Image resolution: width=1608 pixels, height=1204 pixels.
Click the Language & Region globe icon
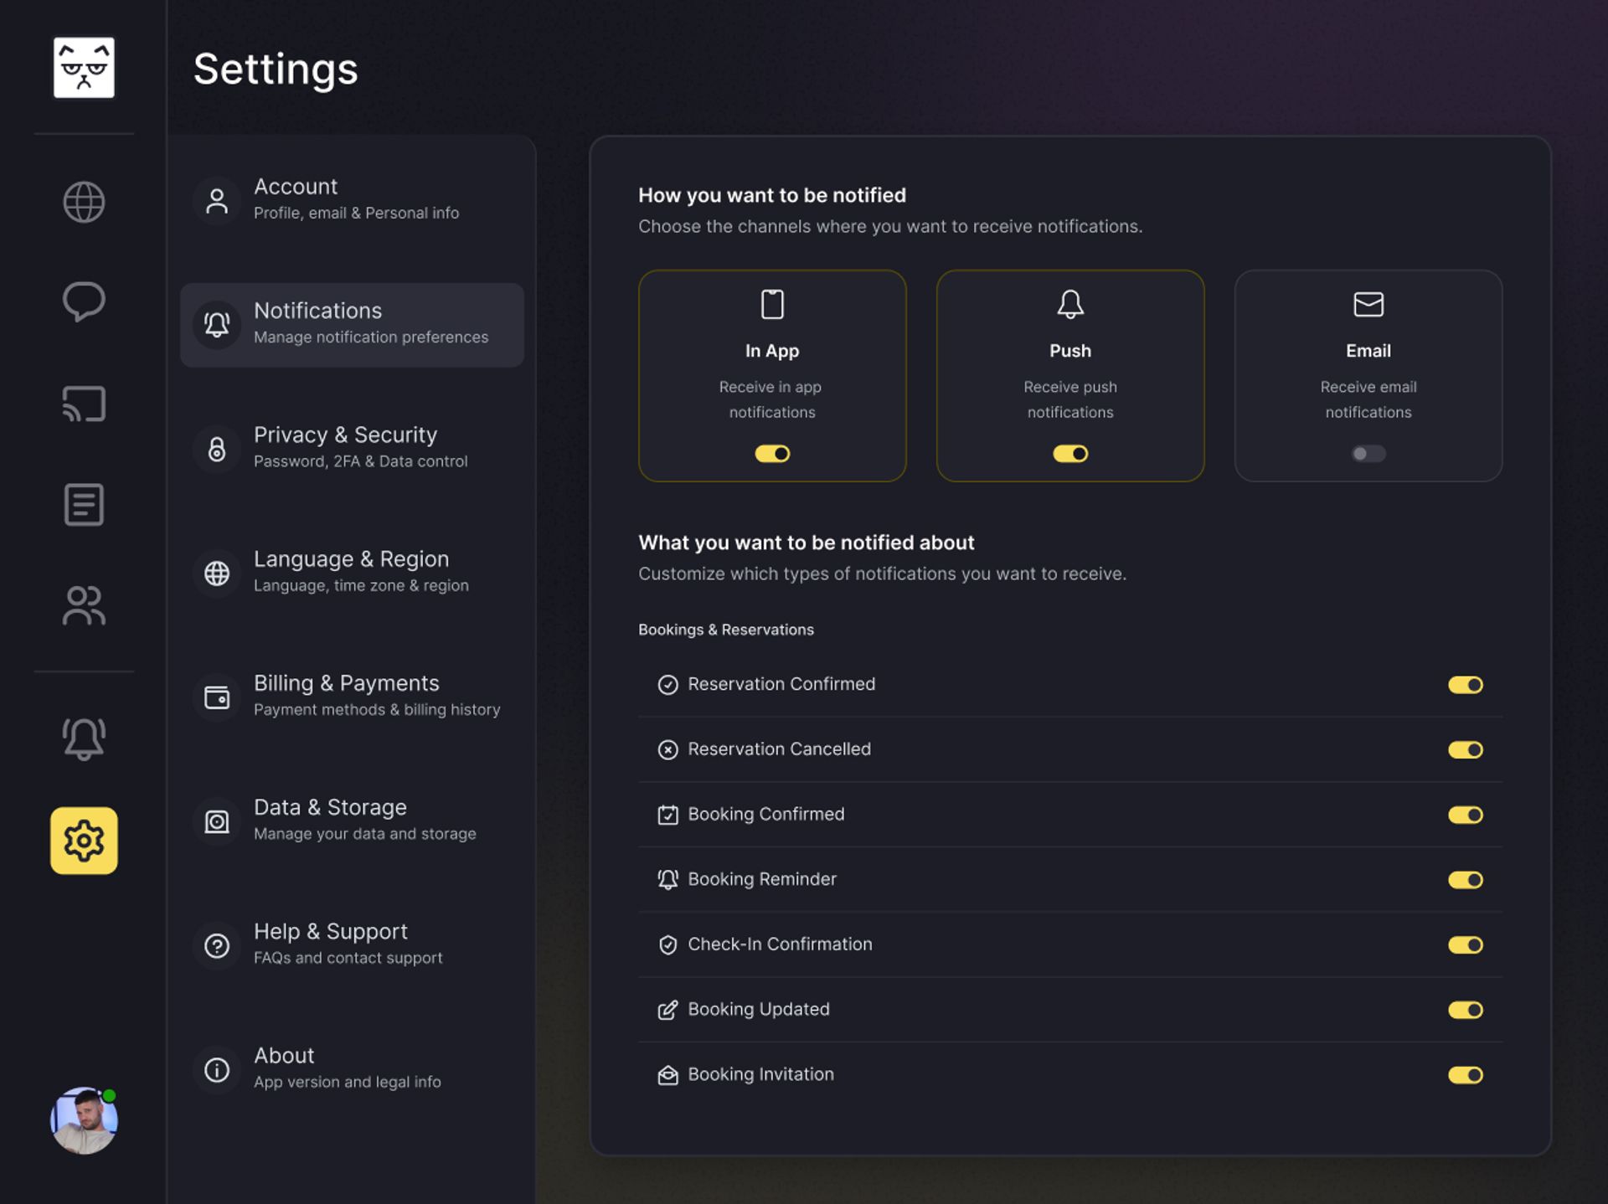(x=217, y=574)
